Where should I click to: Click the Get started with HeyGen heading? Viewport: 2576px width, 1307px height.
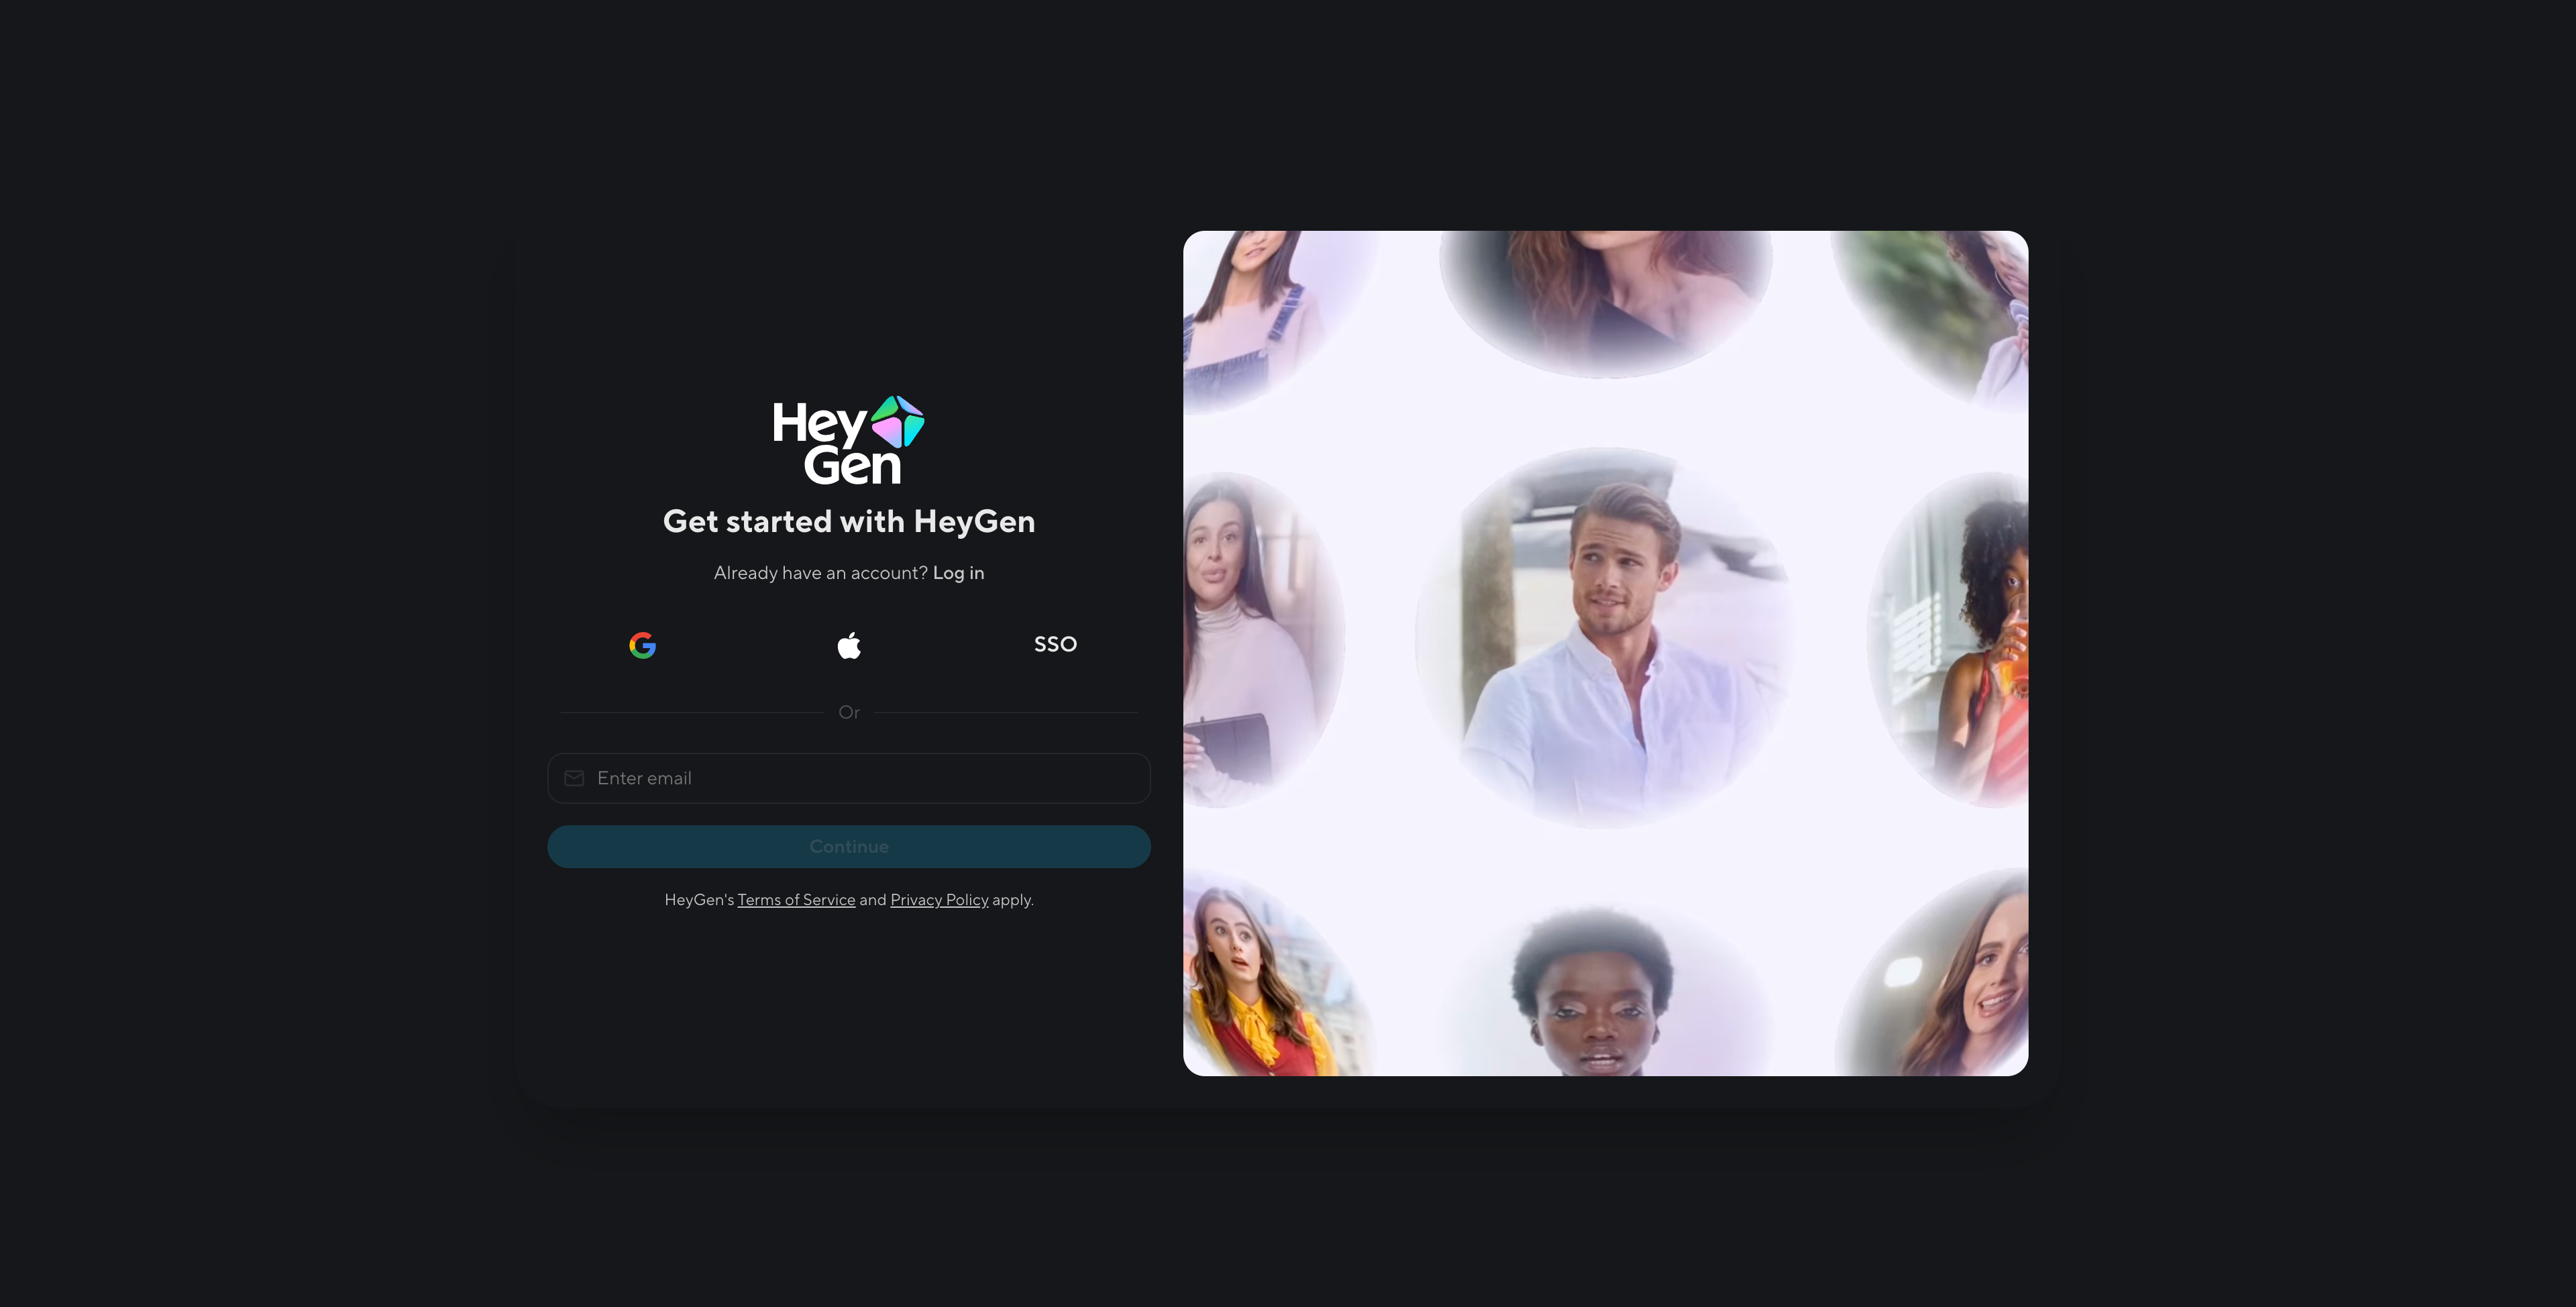tap(848, 522)
